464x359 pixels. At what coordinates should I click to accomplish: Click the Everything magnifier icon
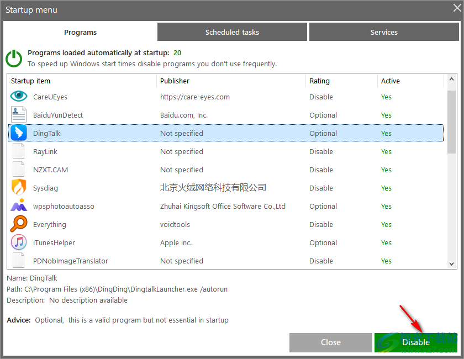coord(19,224)
